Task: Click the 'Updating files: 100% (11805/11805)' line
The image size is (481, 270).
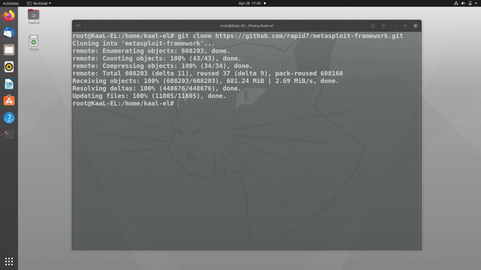Action: 149,96
